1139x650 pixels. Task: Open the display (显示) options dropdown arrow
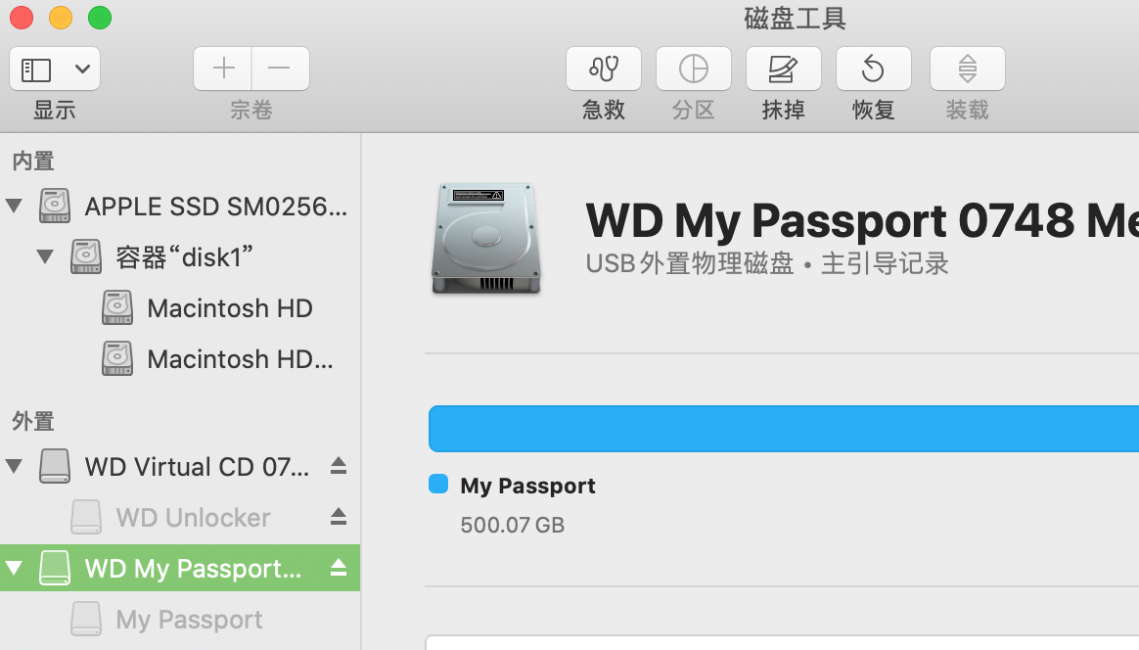pos(82,69)
